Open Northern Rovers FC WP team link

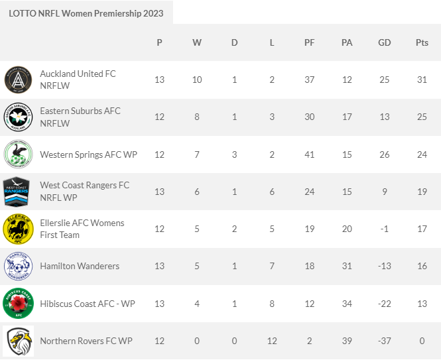point(86,341)
